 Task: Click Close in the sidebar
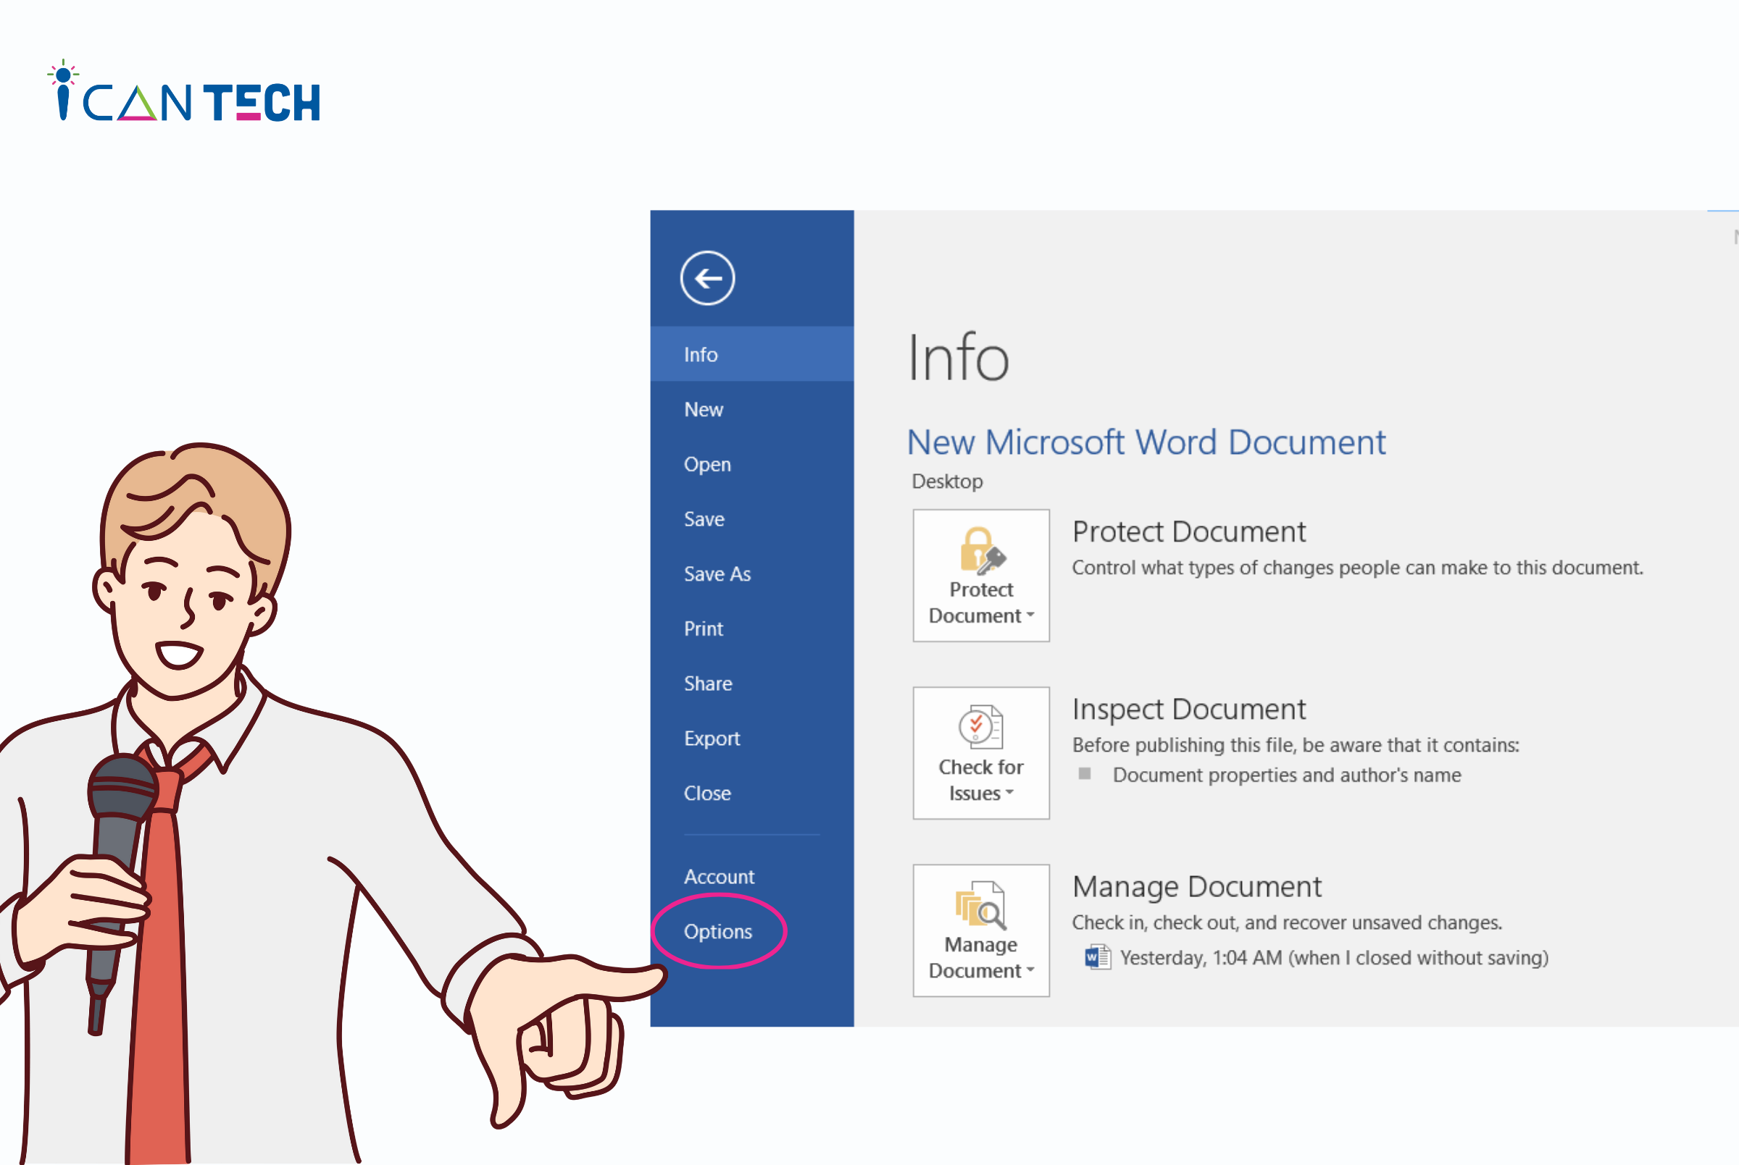[x=751, y=794]
